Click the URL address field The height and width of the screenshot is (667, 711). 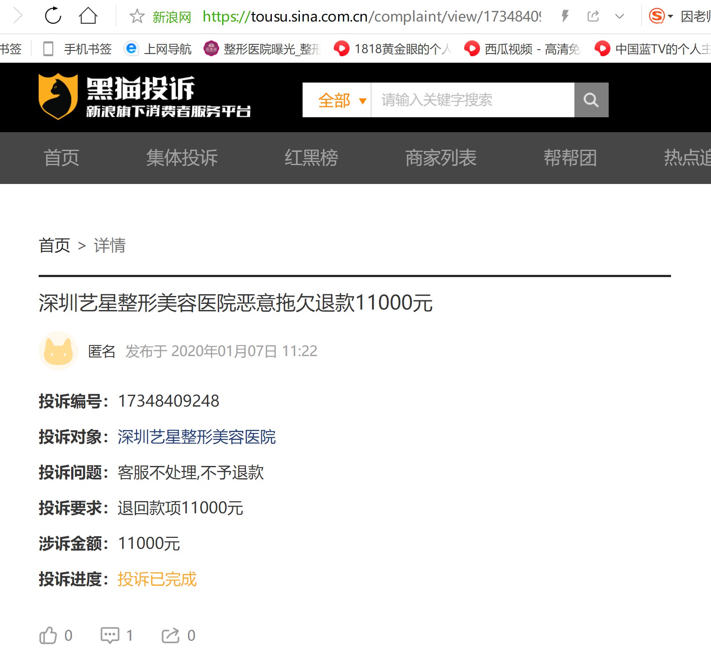tap(371, 17)
